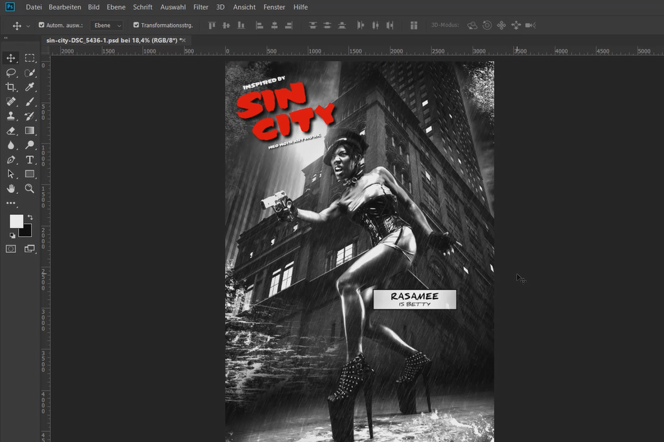Screen dimensions: 664x442
Task: Toggle the Autom. ausw. checkbox
Action: [x=41, y=25]
